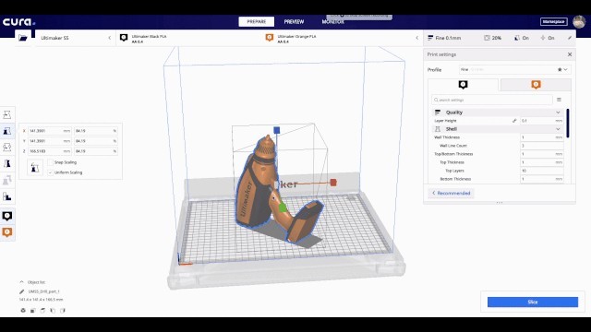This screenshot has width=591, height=332.
Task: Click the Slice button
Action: (533, 302)
